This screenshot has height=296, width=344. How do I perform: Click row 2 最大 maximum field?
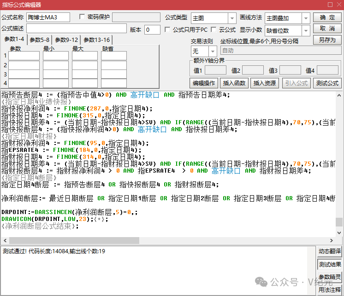coord(85,65)
